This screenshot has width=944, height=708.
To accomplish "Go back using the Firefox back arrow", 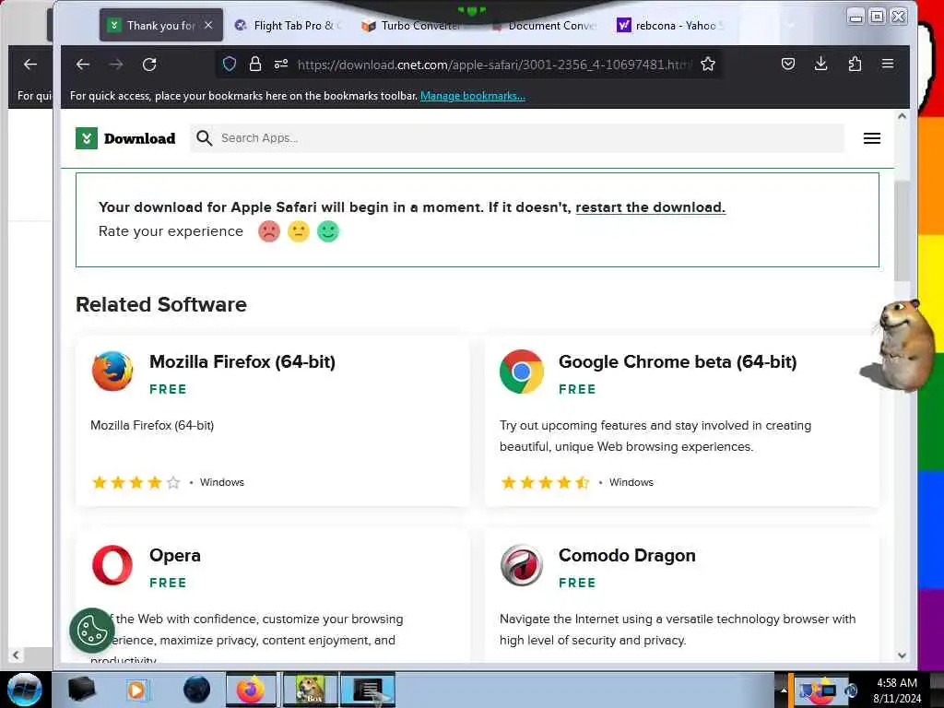I will pos(83,65).
